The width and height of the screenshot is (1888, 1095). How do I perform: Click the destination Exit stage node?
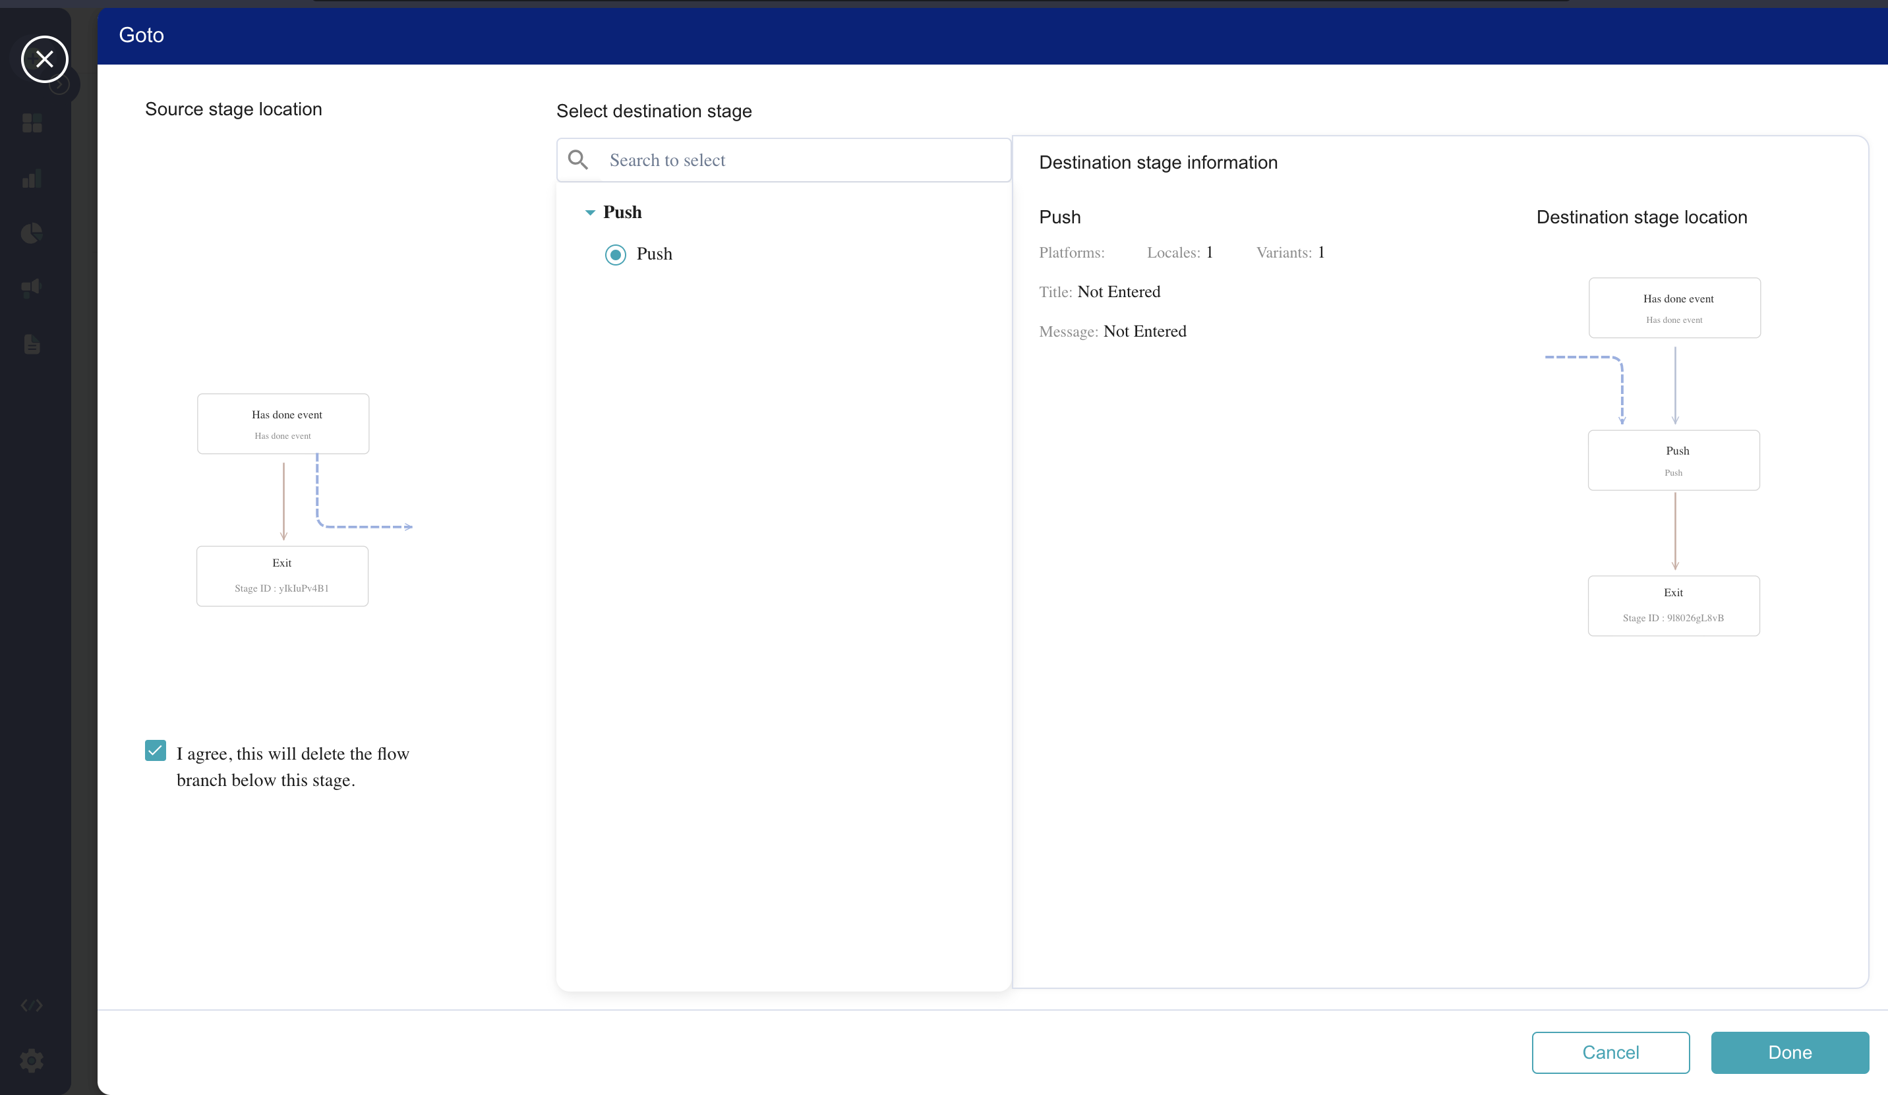[x=1674, y=605]
